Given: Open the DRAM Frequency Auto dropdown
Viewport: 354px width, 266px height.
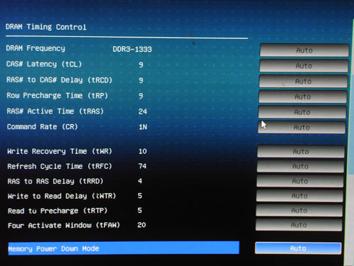Looking at the screenshot, I should pyautogui.click(x=304, y=50).
